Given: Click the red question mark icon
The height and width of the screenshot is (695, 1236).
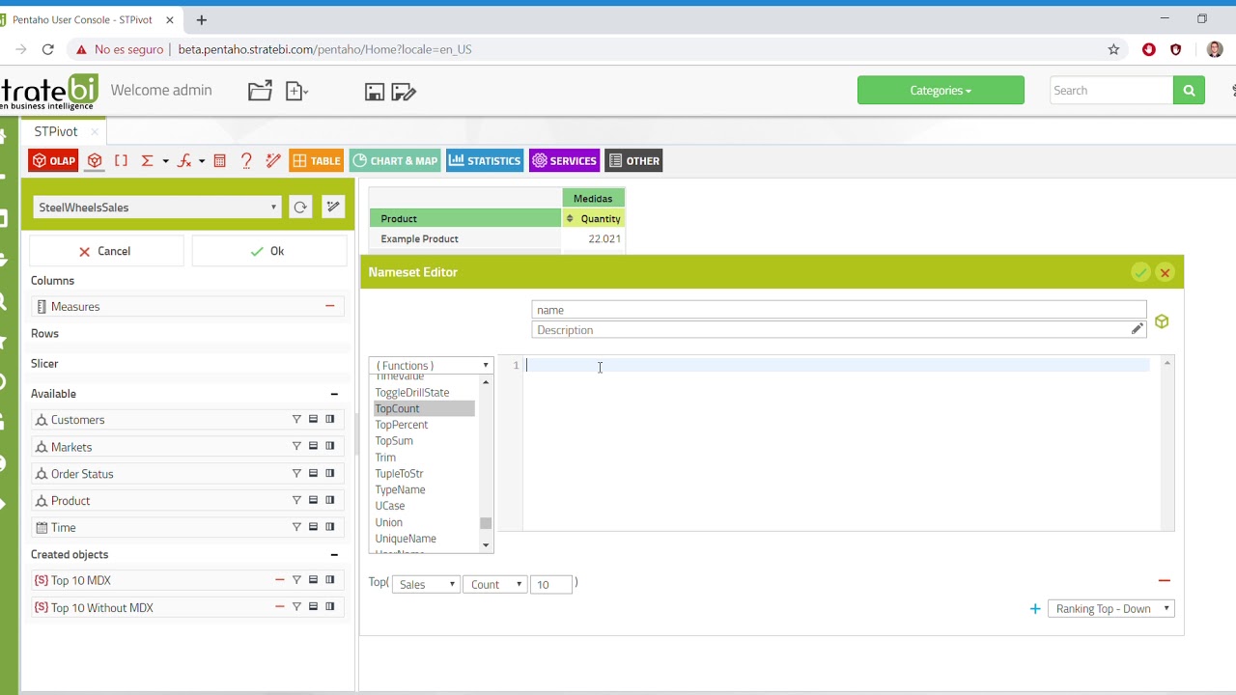Looking at the screenshot, I should pos(246,161).
